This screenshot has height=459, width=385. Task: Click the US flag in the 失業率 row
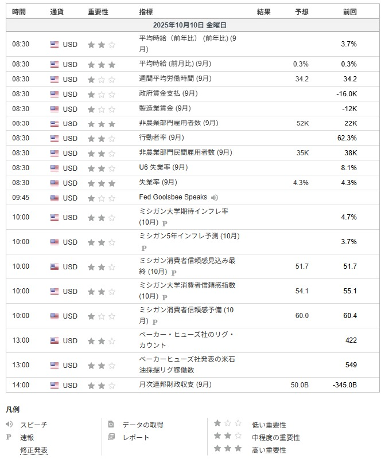pos(55,183)
